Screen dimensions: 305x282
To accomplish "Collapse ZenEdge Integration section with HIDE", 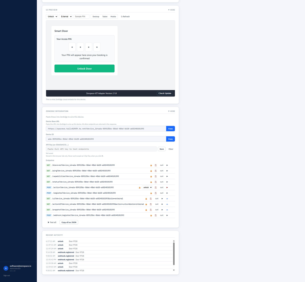I will coord(172,111).
